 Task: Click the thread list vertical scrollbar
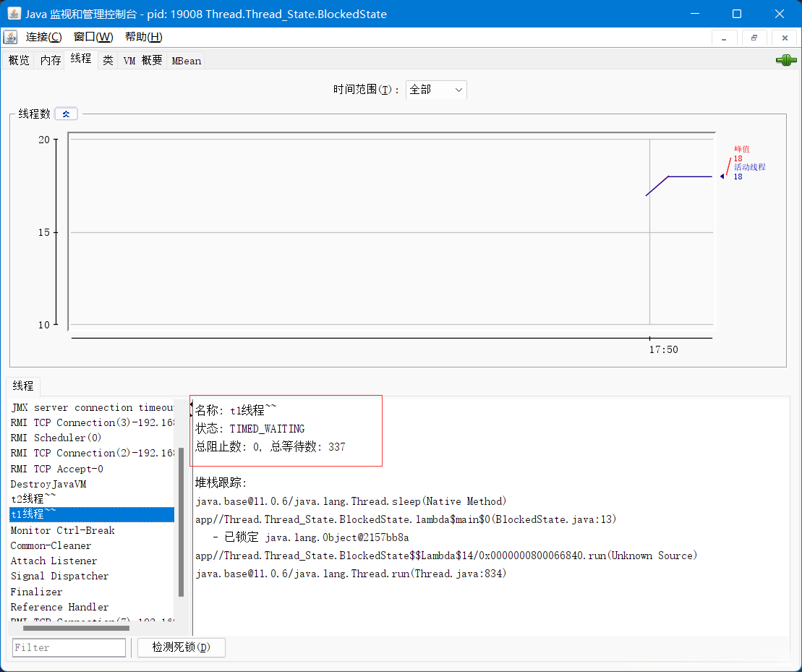pyautogui.click(x=181, y=521)
